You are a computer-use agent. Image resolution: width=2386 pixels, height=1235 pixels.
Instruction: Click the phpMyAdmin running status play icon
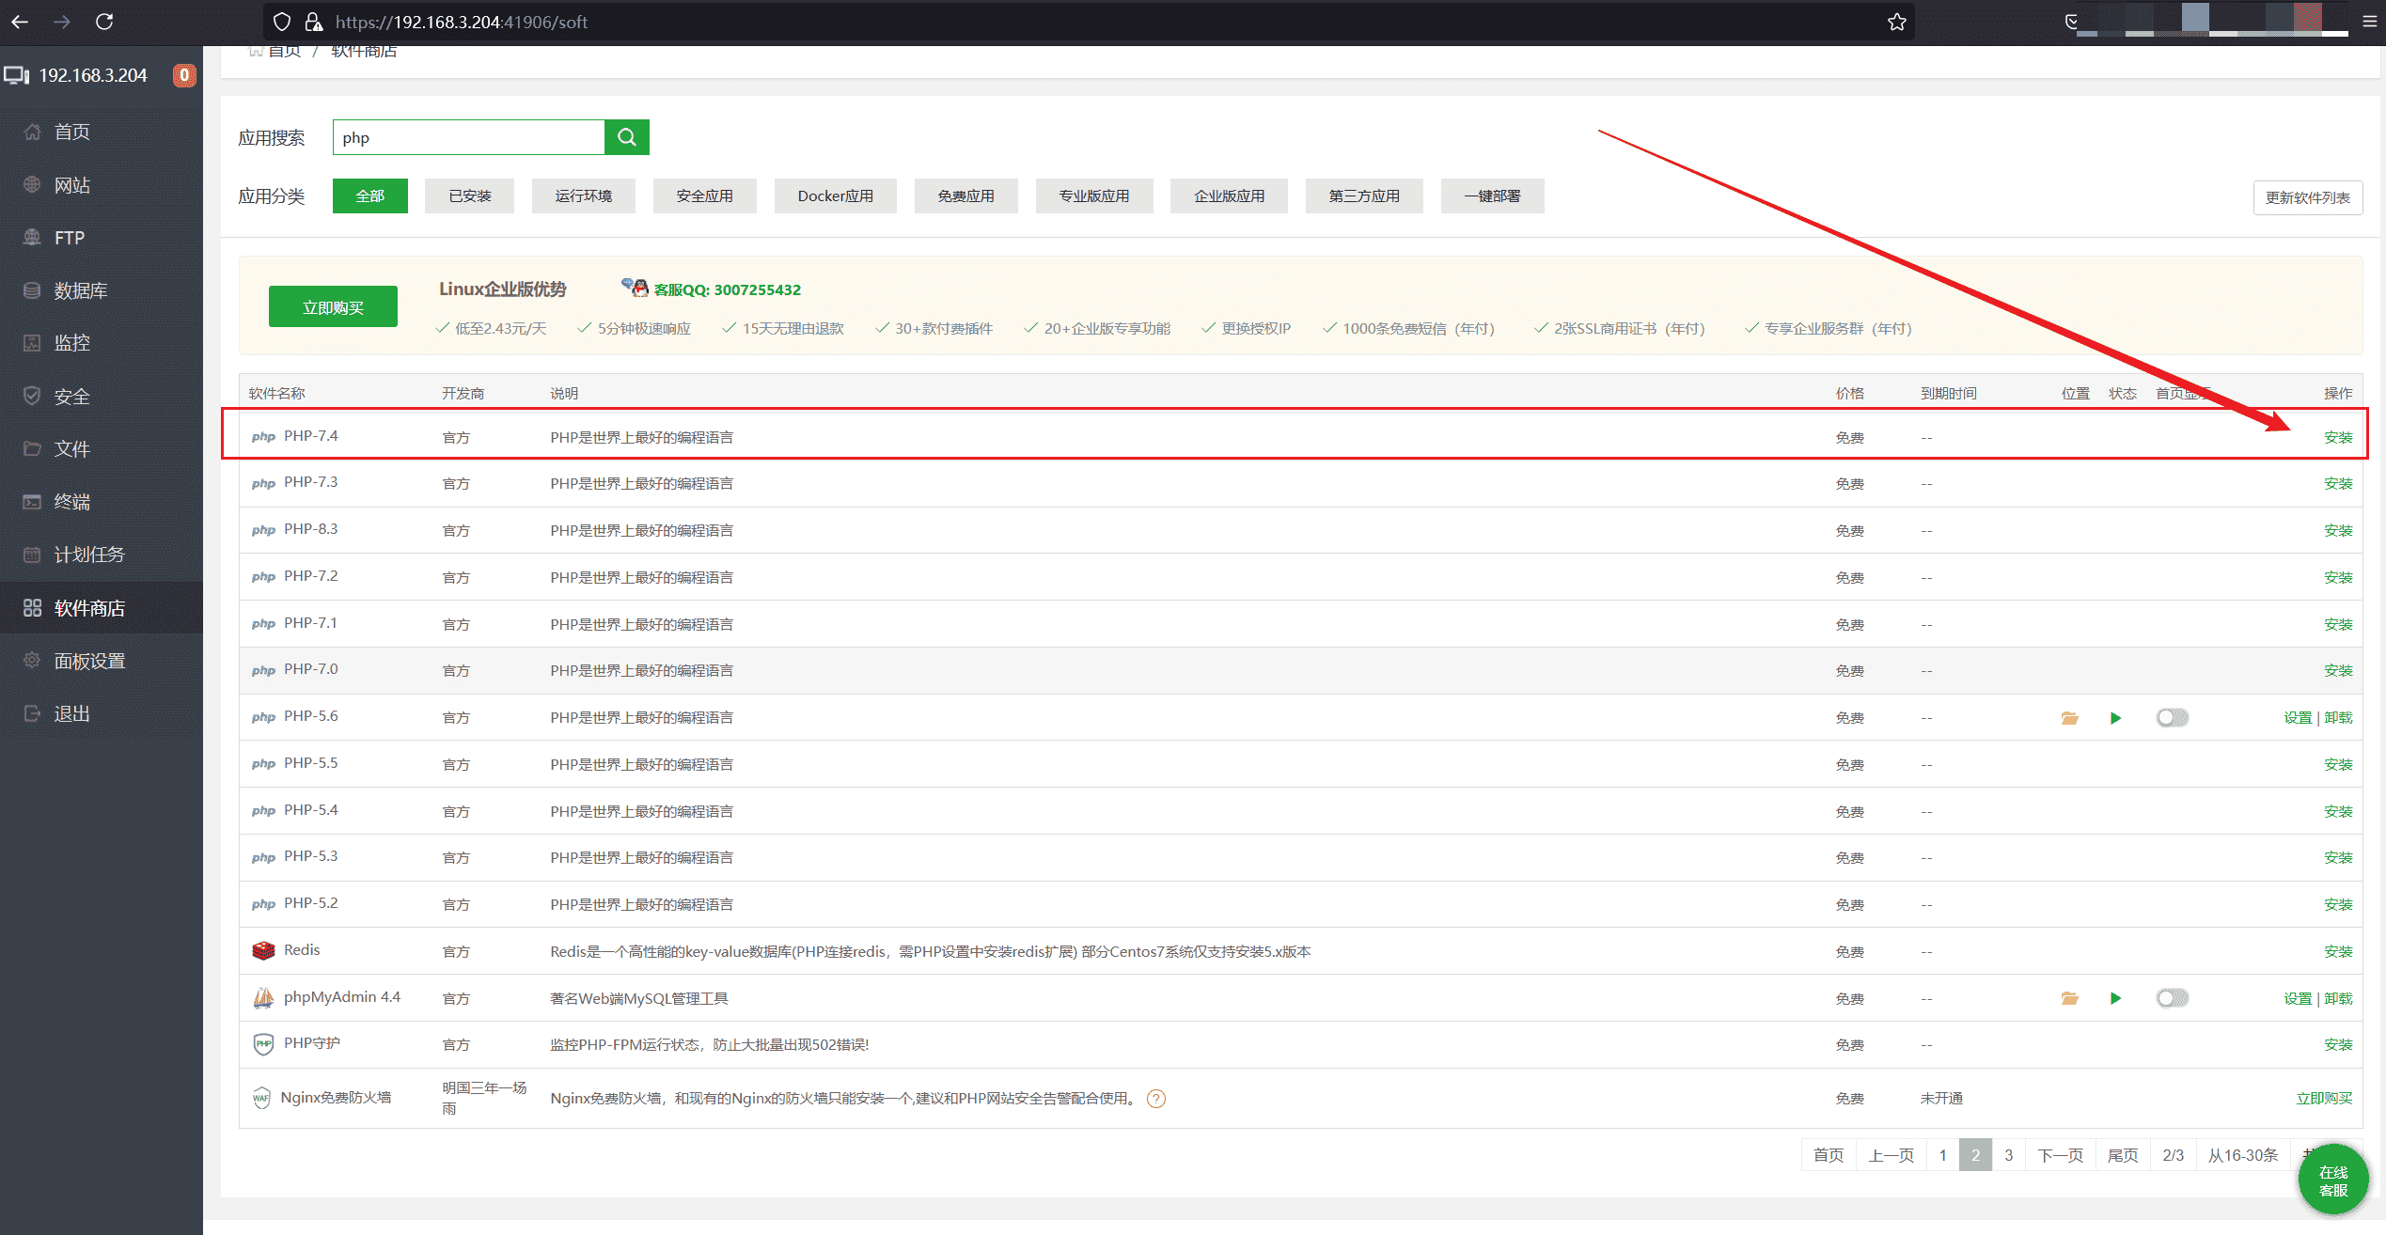(2115, 998)
